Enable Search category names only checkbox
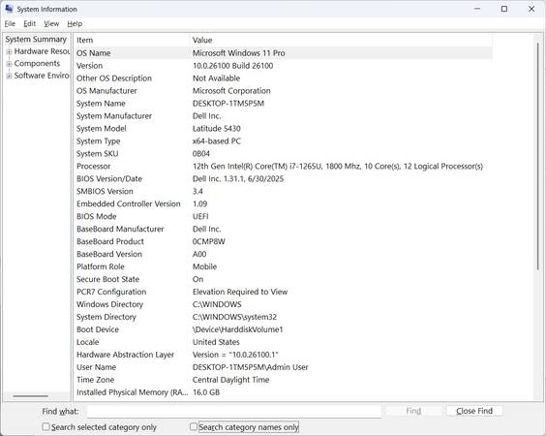Screen dimensions: 546x436 [x=194, y=426]
